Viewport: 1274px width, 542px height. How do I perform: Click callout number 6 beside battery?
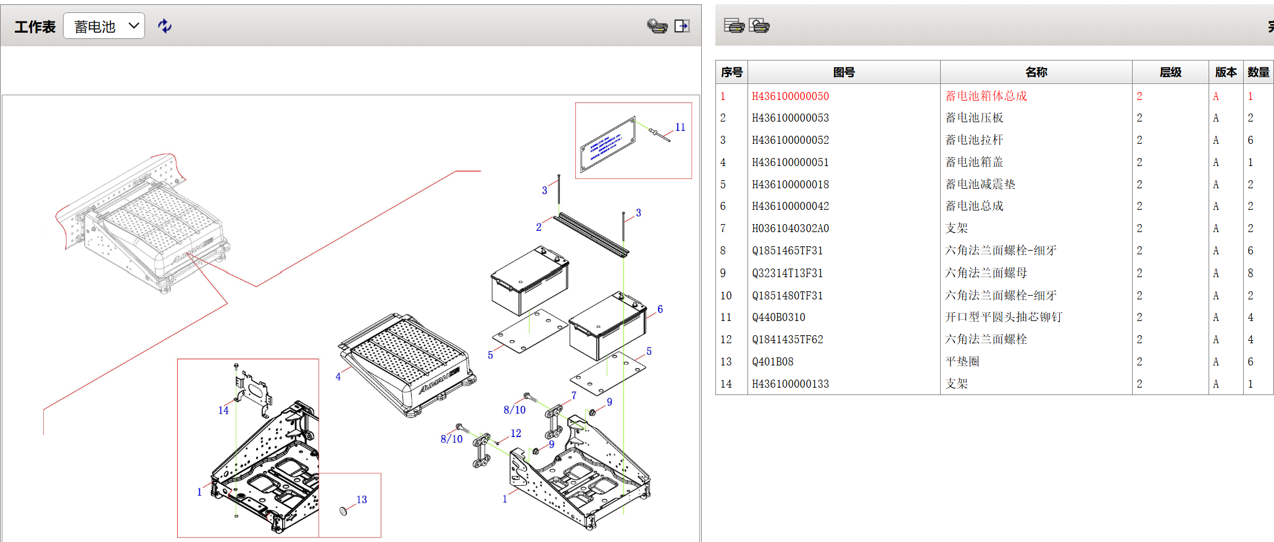(x=660, y=309)
